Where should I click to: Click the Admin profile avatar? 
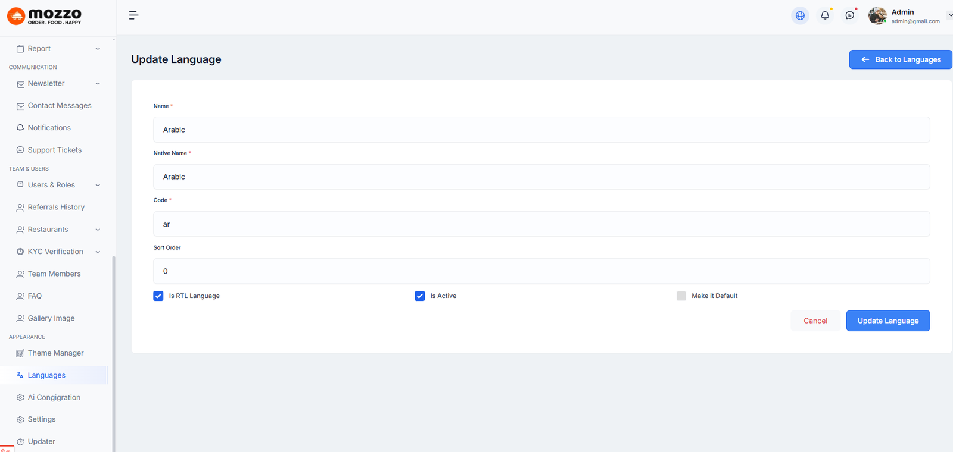pyautogui.click(x=877, y=16)
